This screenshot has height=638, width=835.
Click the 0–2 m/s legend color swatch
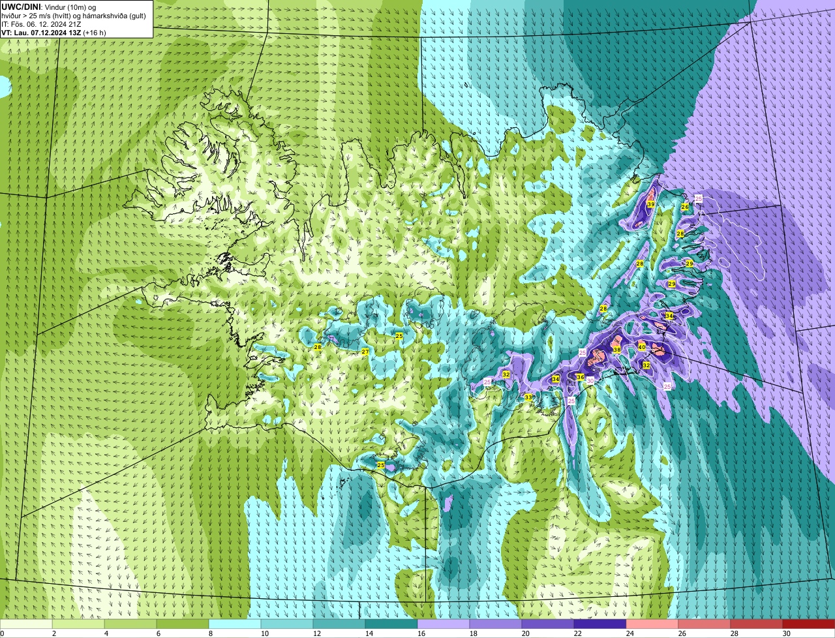(x=26, y=624)
